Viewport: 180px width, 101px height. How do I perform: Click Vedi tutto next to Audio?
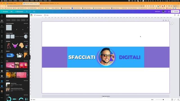(26, 81)
